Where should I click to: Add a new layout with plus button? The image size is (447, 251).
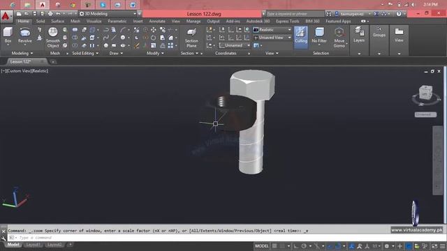coord(70,245)
